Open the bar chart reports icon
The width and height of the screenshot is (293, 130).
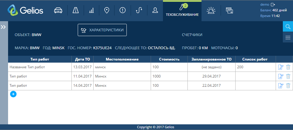click(x=91, y=10)
